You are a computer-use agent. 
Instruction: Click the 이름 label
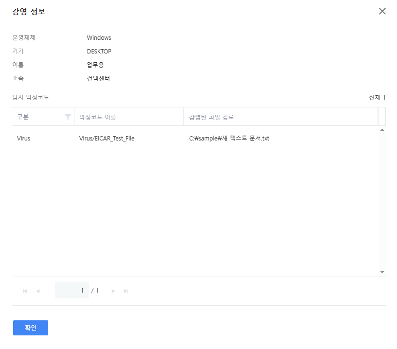(x=18, y=65)
